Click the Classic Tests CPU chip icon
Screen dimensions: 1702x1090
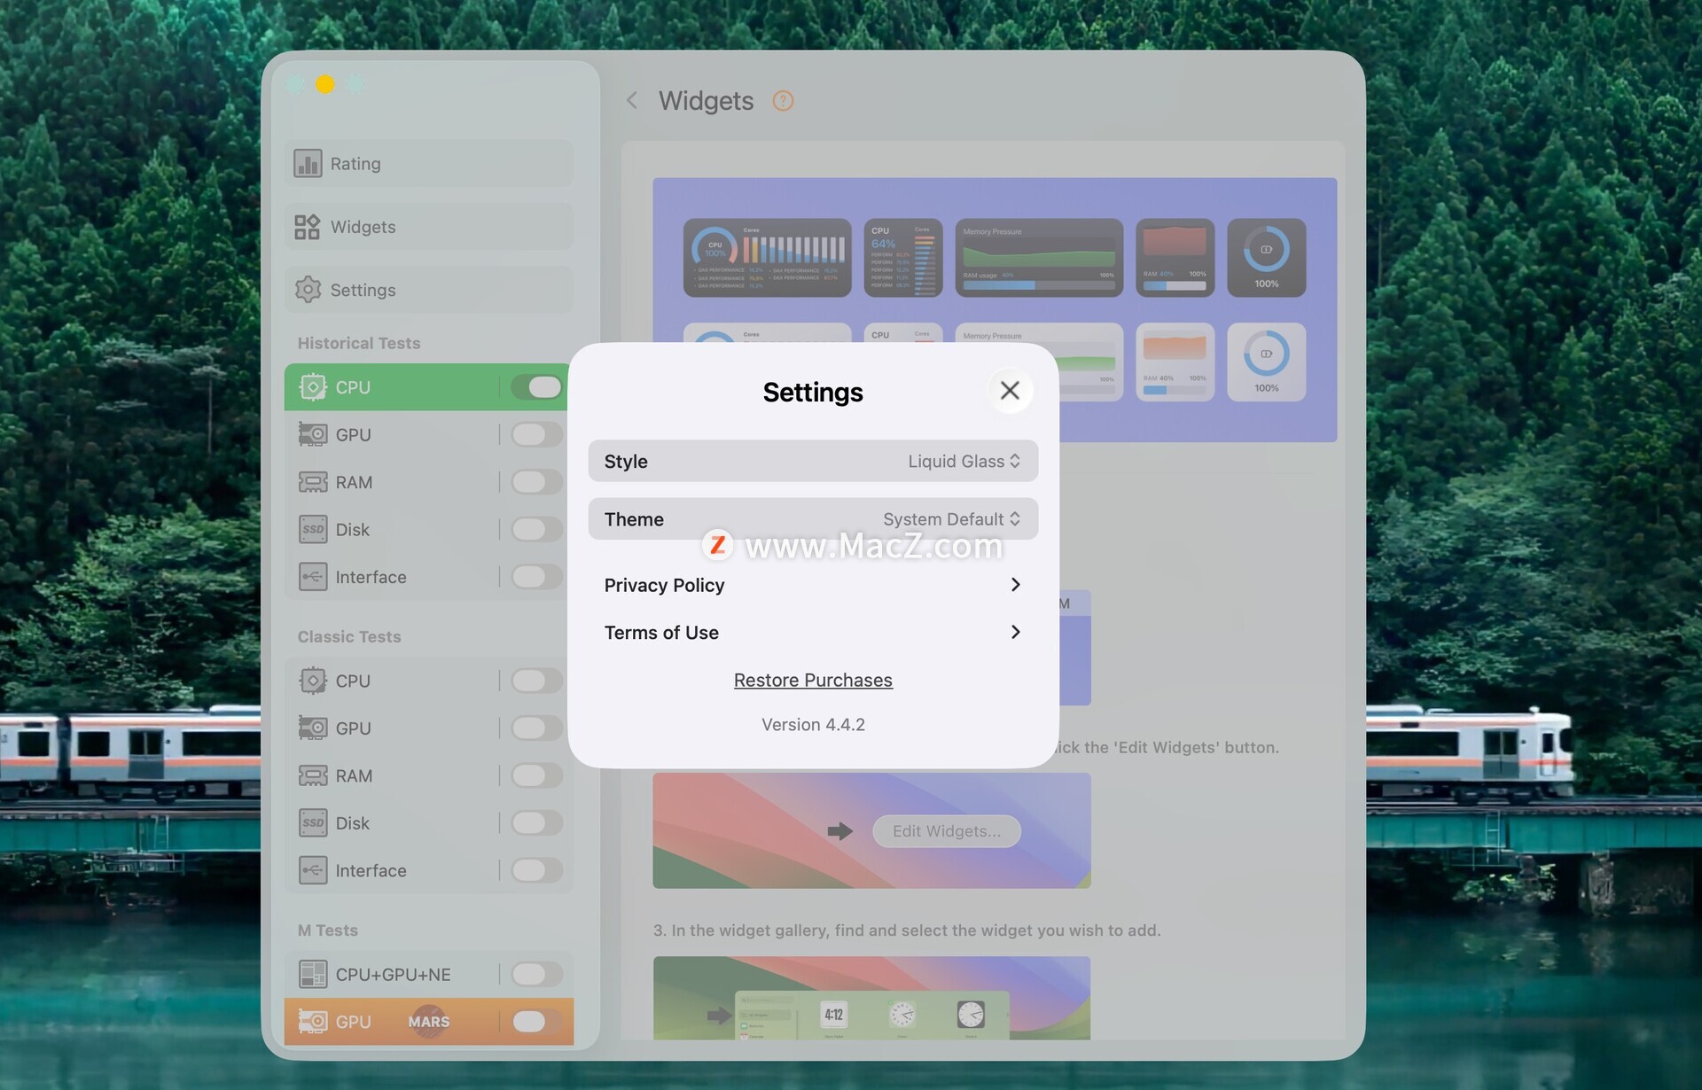(x=313, y=681)
